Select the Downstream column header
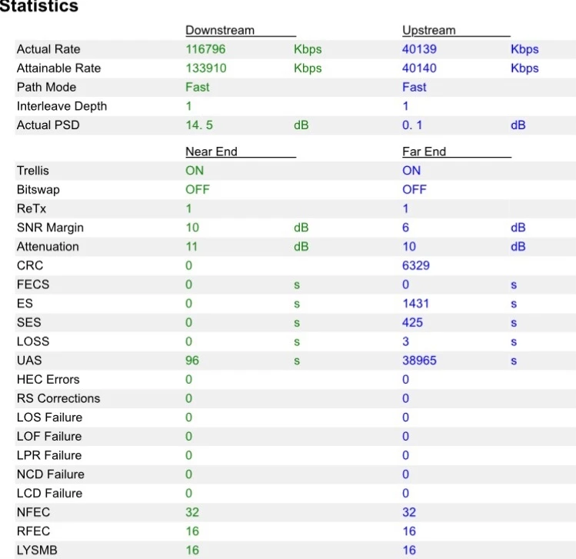 (x=219, y=31)
